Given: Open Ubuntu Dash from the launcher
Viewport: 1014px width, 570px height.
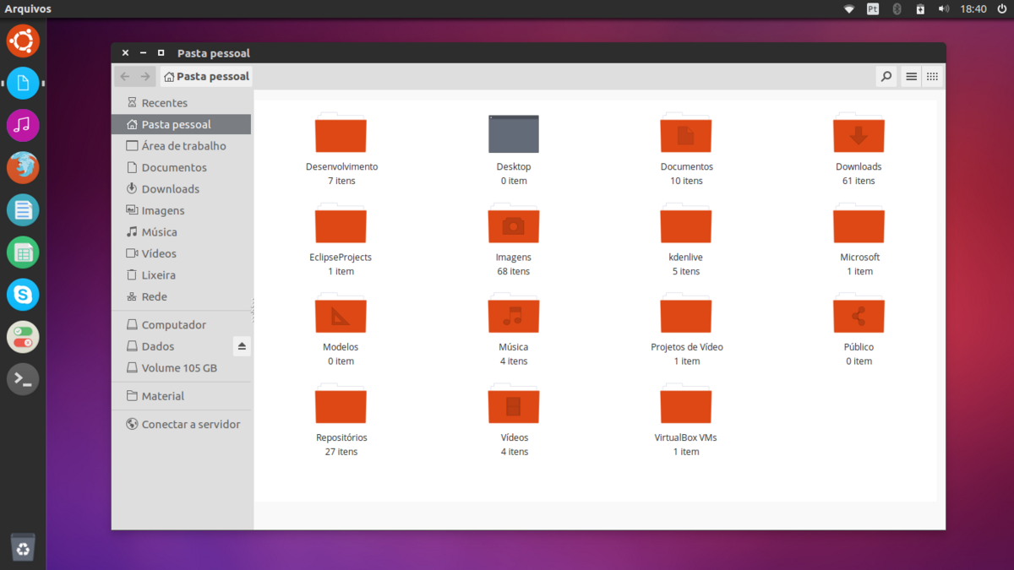Looking at the screenshot, I should pos(23,40).
